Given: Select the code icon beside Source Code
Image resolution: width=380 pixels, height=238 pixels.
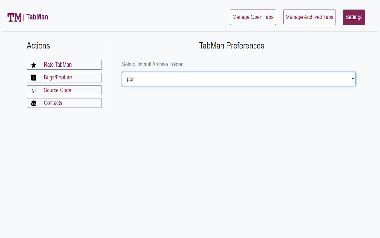Looking at the screenshot, I should point(34,90).
